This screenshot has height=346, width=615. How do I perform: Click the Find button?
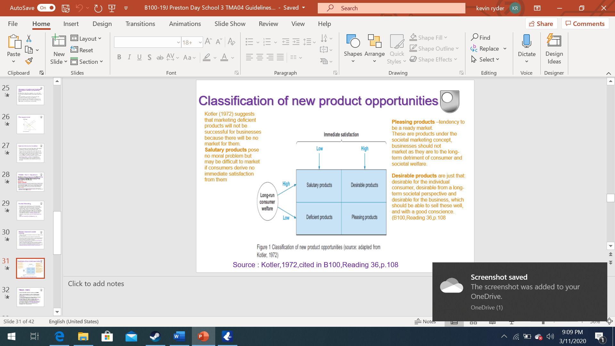pyautogui.click(x=480, y=37)
